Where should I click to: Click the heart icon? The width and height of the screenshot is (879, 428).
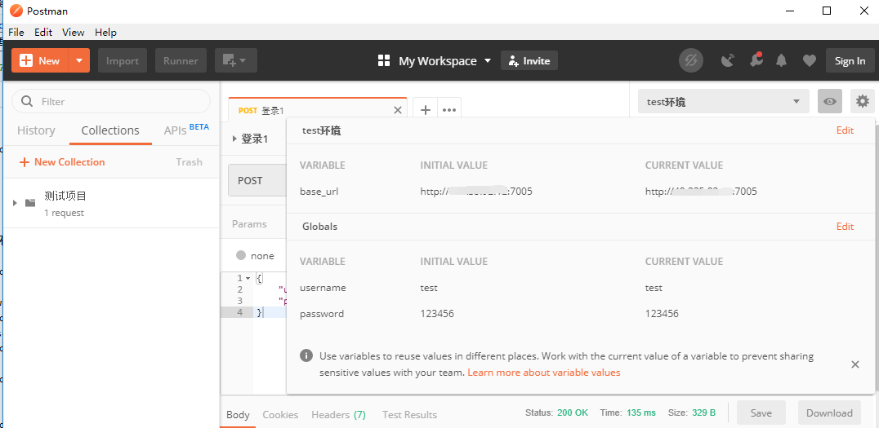[809, 60]
